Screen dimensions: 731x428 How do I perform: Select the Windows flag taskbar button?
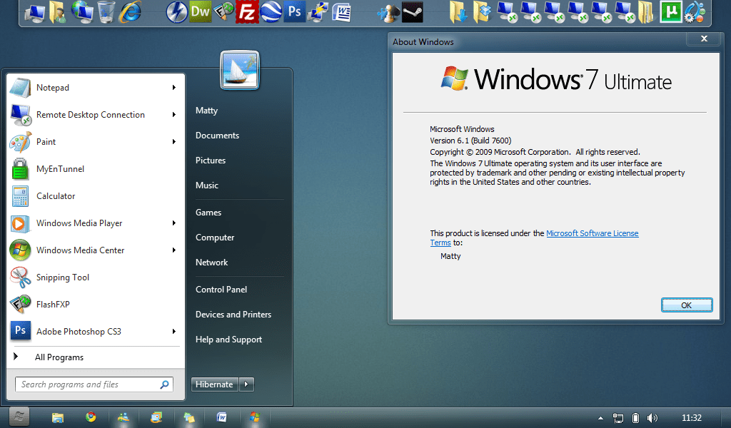[x=255, y=417]
